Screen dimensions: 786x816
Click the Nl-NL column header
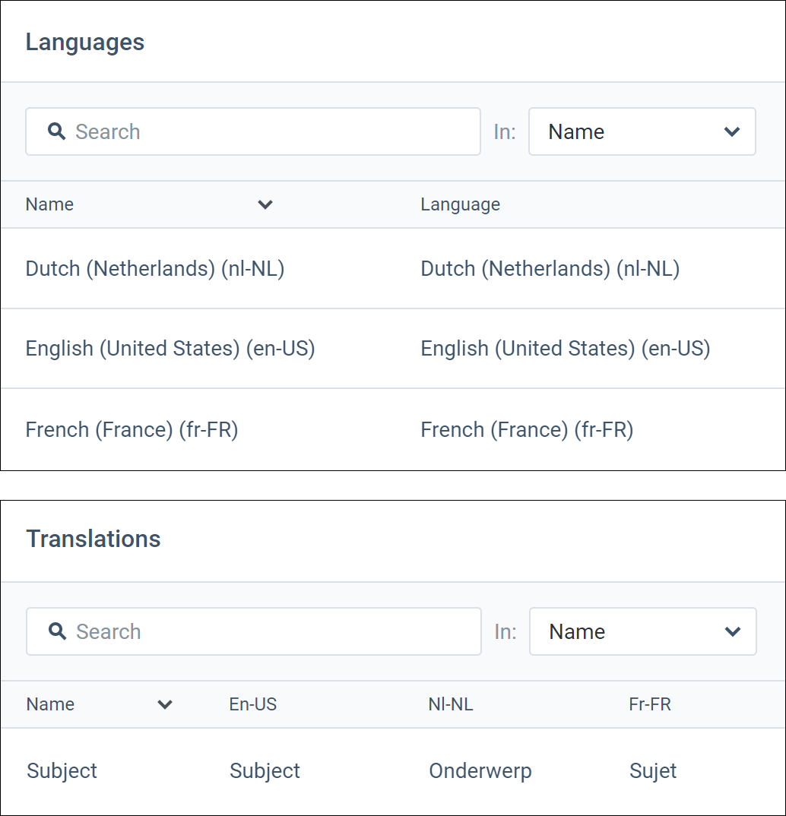[451, 704]
